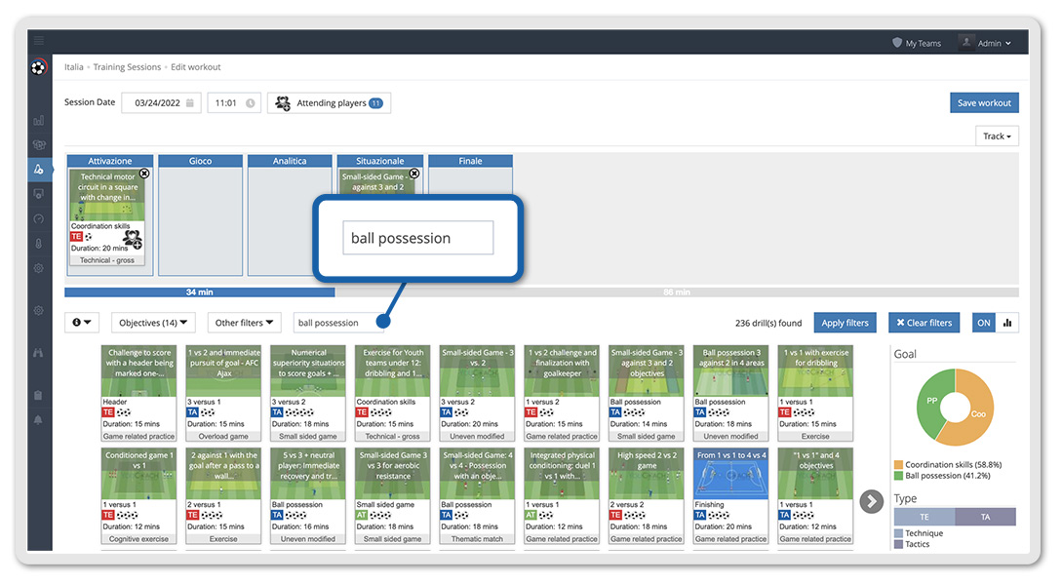Select the Gioco phase header
Viewport: 1062px width, 584px height.
coord(200,161)
